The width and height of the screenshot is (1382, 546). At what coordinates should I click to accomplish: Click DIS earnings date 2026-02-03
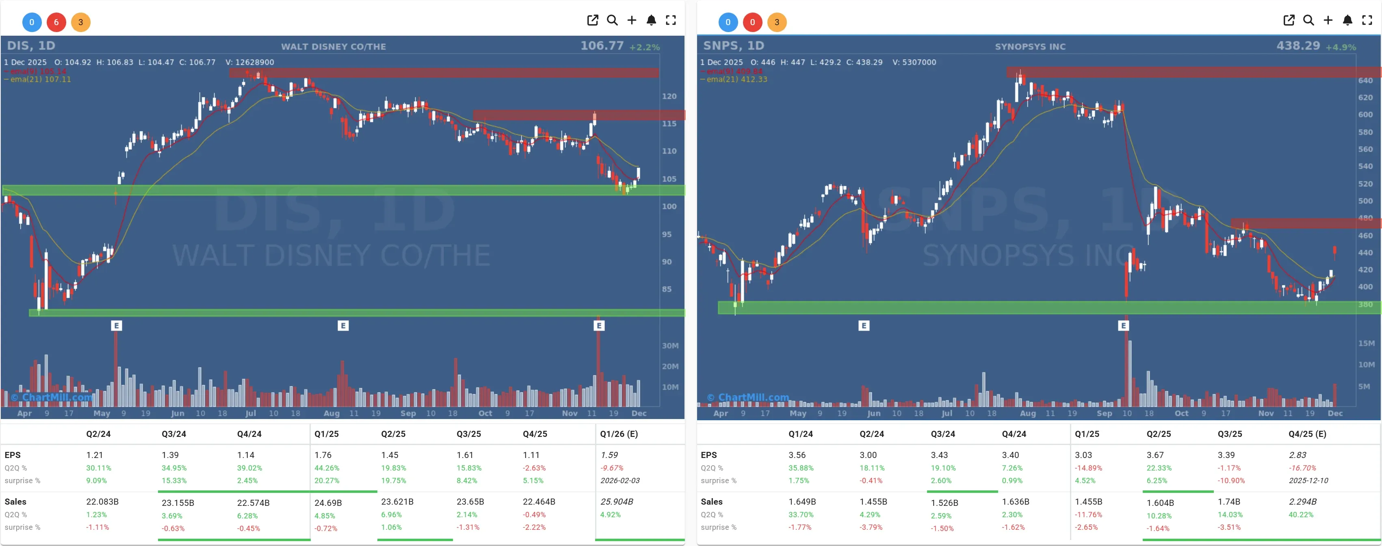[x=620, y=481]
